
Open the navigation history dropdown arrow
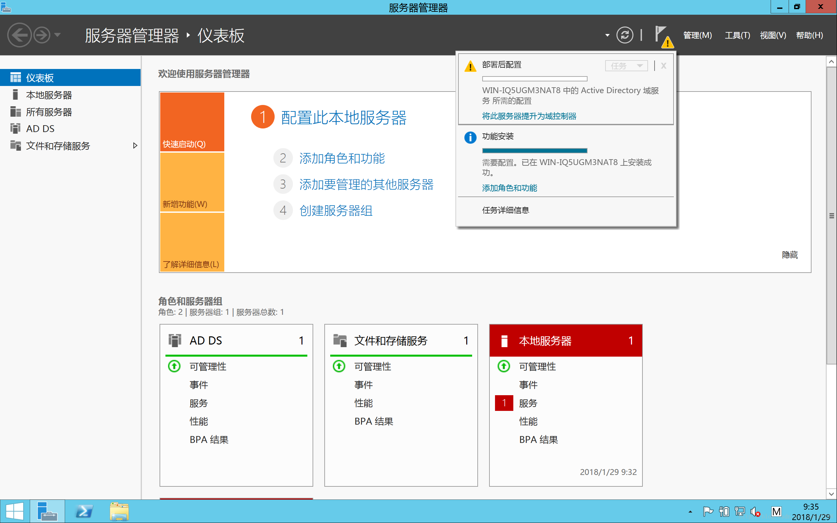pos(58,35)
